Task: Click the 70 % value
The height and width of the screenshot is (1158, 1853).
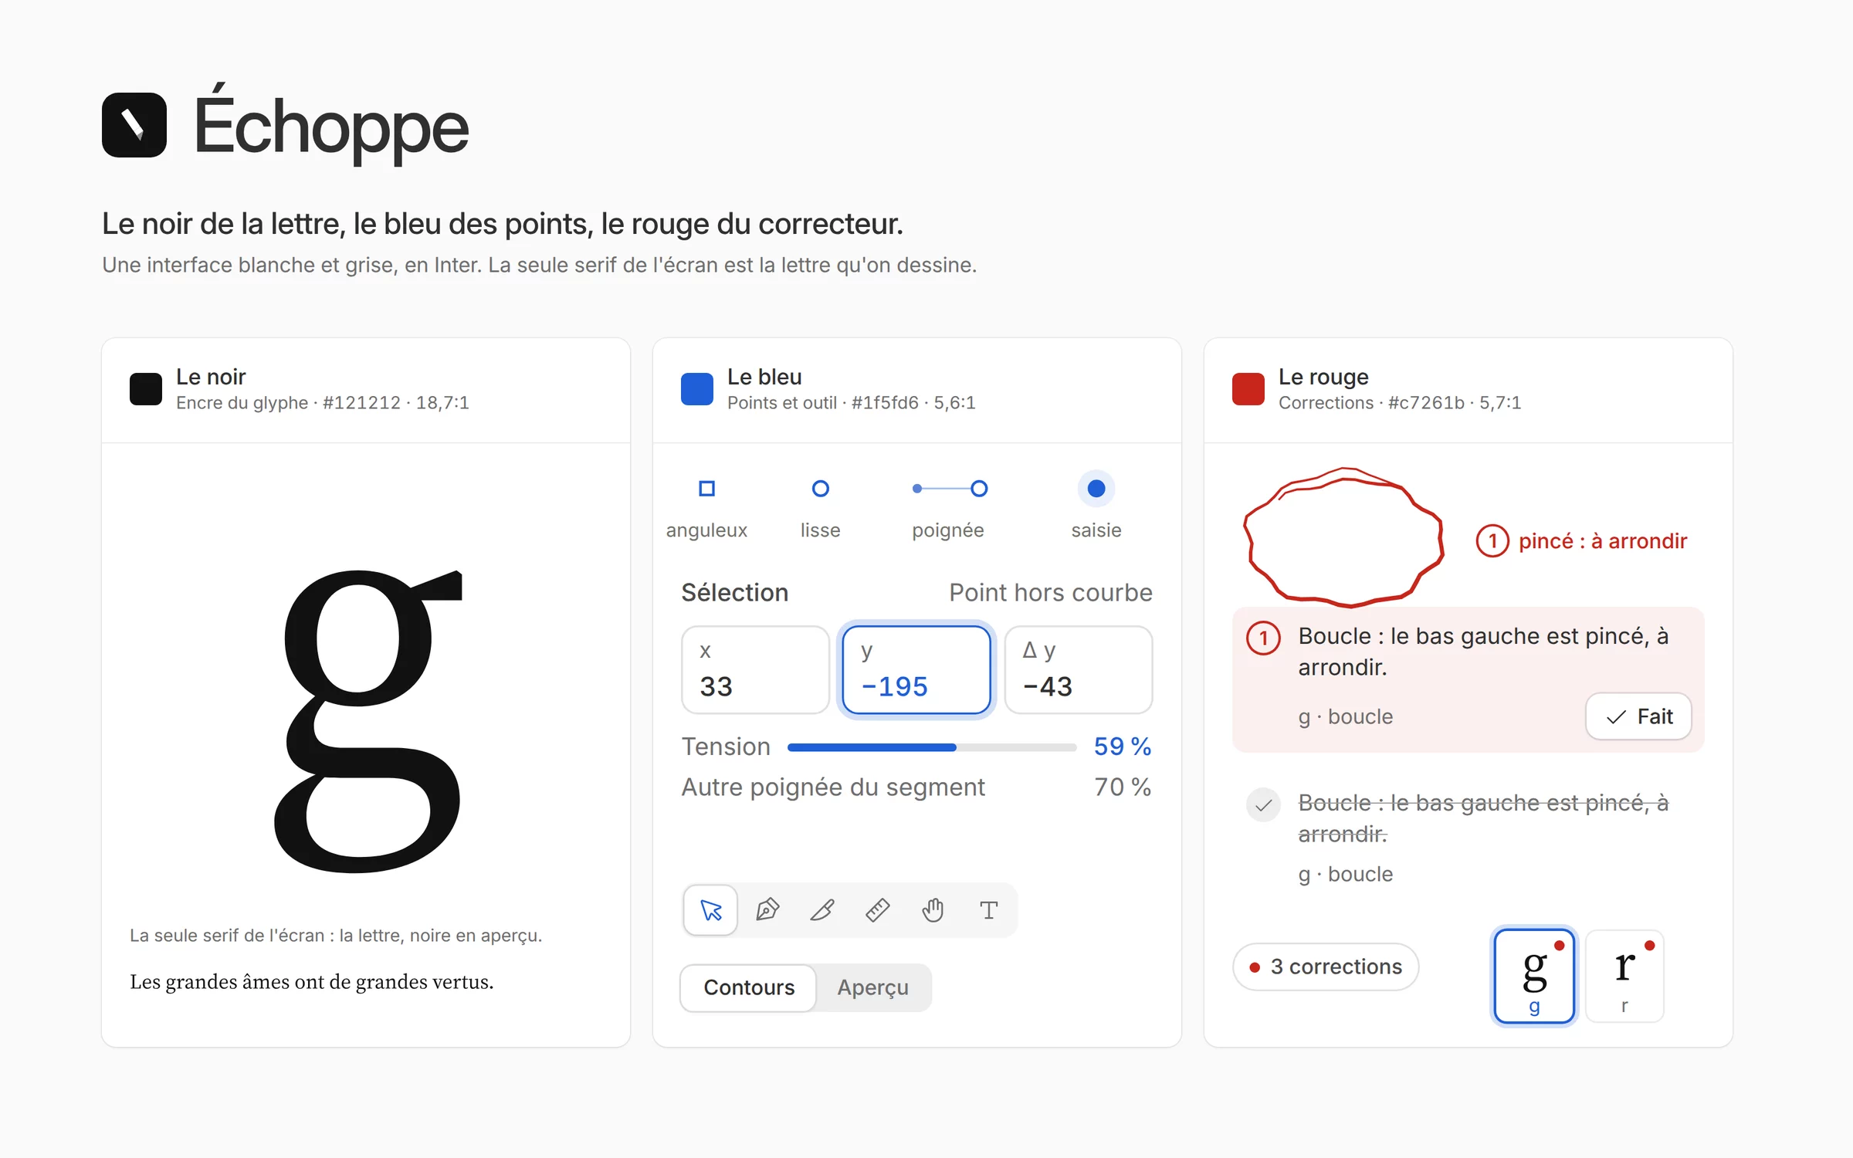Action: (x=1123, y=787)
